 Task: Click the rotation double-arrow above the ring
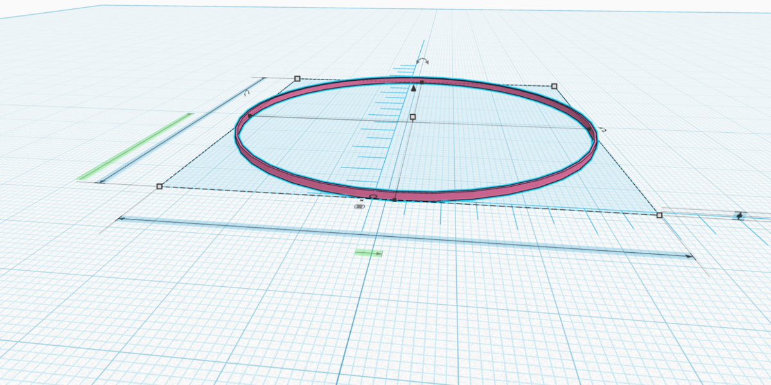click(423, 61)
